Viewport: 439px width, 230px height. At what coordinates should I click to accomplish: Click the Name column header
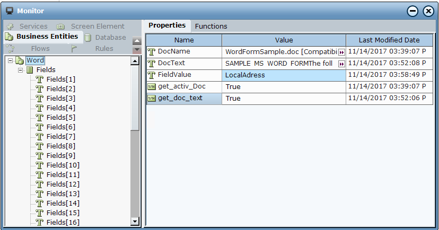click(x=184, y=40)
